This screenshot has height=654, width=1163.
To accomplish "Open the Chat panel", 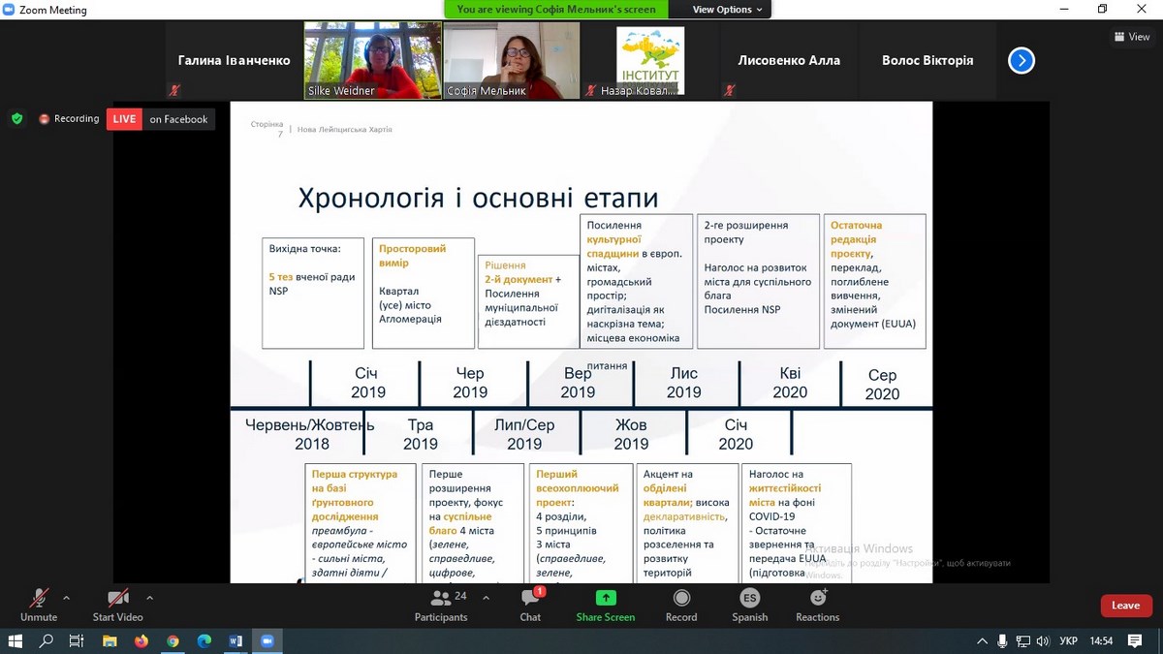I will pyautogui.click(x=530, y=599).
